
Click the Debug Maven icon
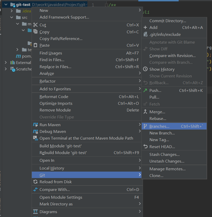click(x=36, y=131)
